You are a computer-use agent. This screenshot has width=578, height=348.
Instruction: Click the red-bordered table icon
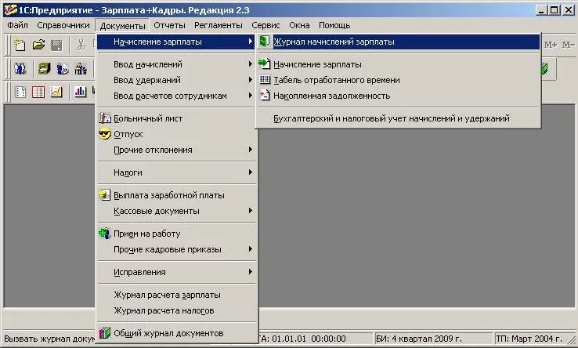pyautogui.click(x=38, y=92)
